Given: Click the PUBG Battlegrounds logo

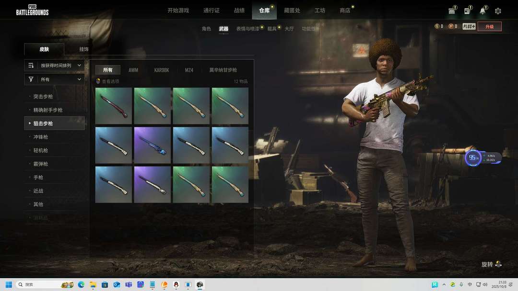Looking at the screenshot, I should 32,10.
